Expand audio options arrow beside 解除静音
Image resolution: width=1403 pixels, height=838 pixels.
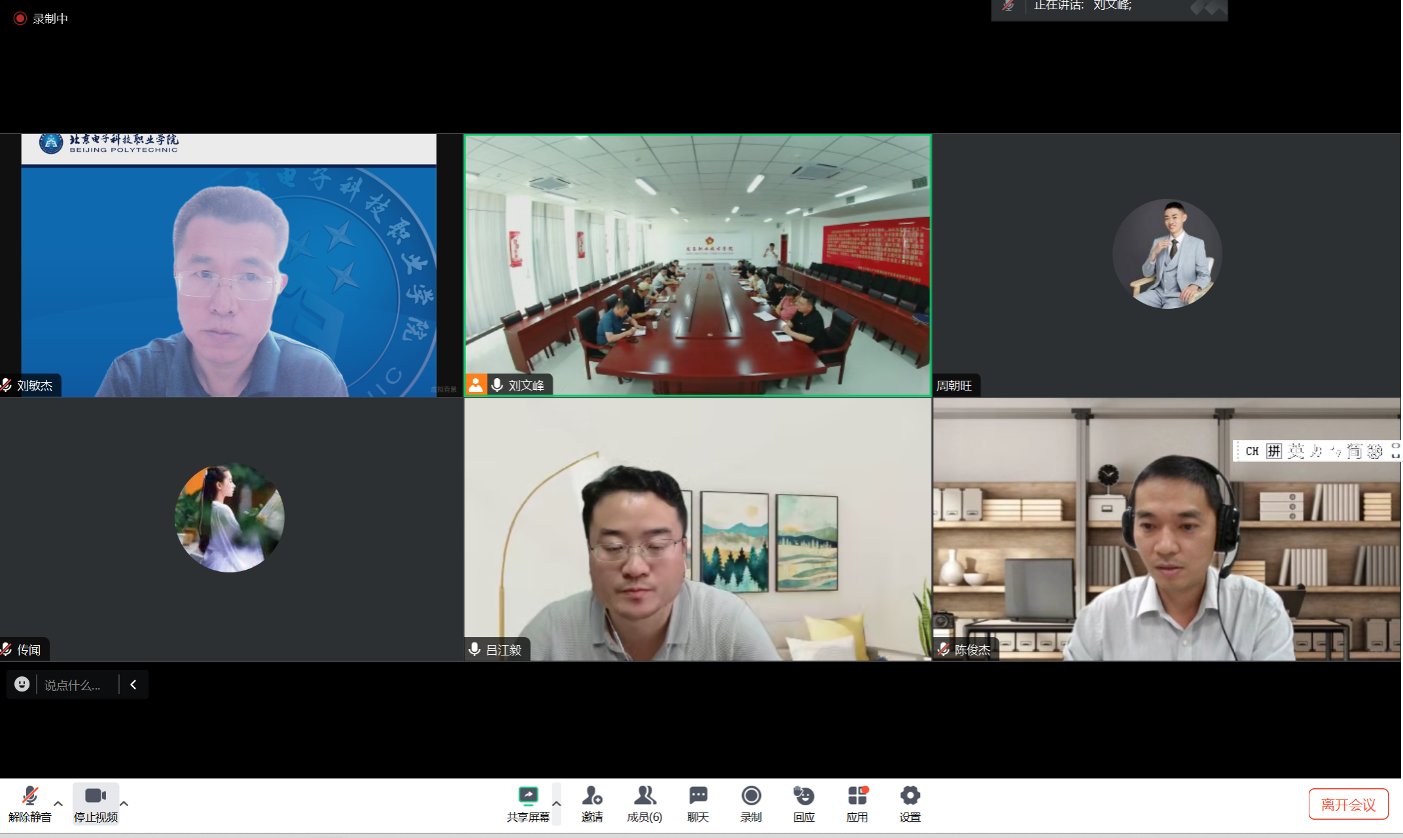[x=58, y=803]
